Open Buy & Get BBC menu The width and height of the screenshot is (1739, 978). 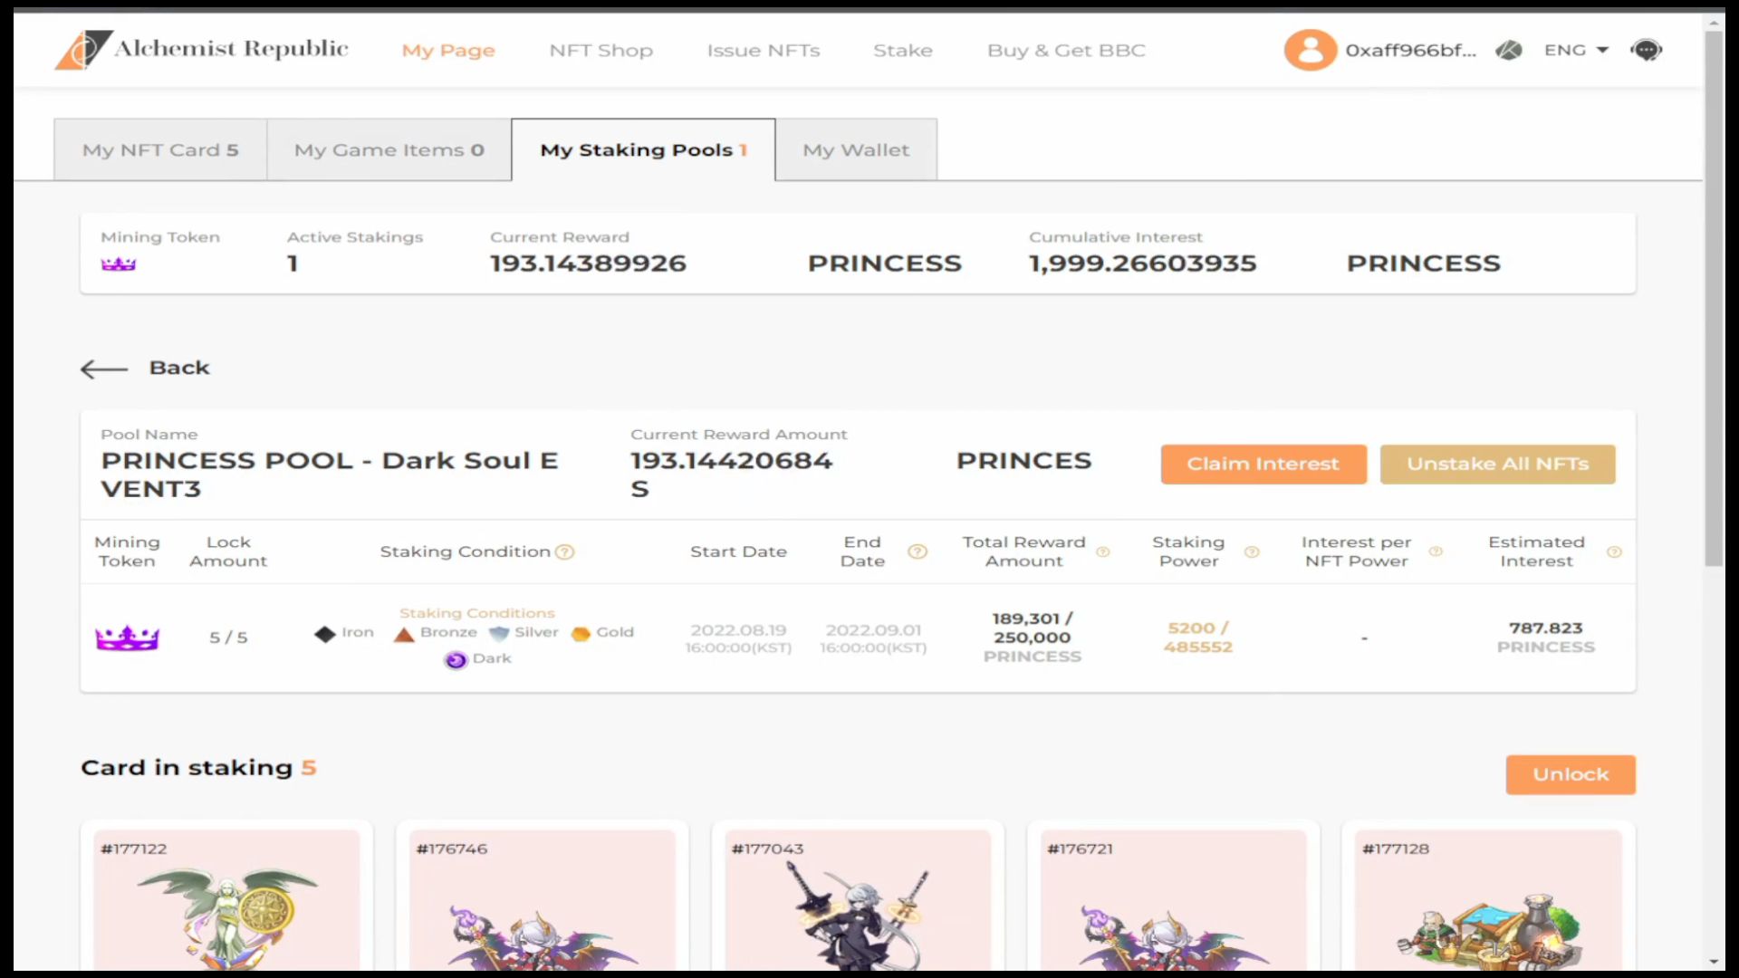point(1066,51)
